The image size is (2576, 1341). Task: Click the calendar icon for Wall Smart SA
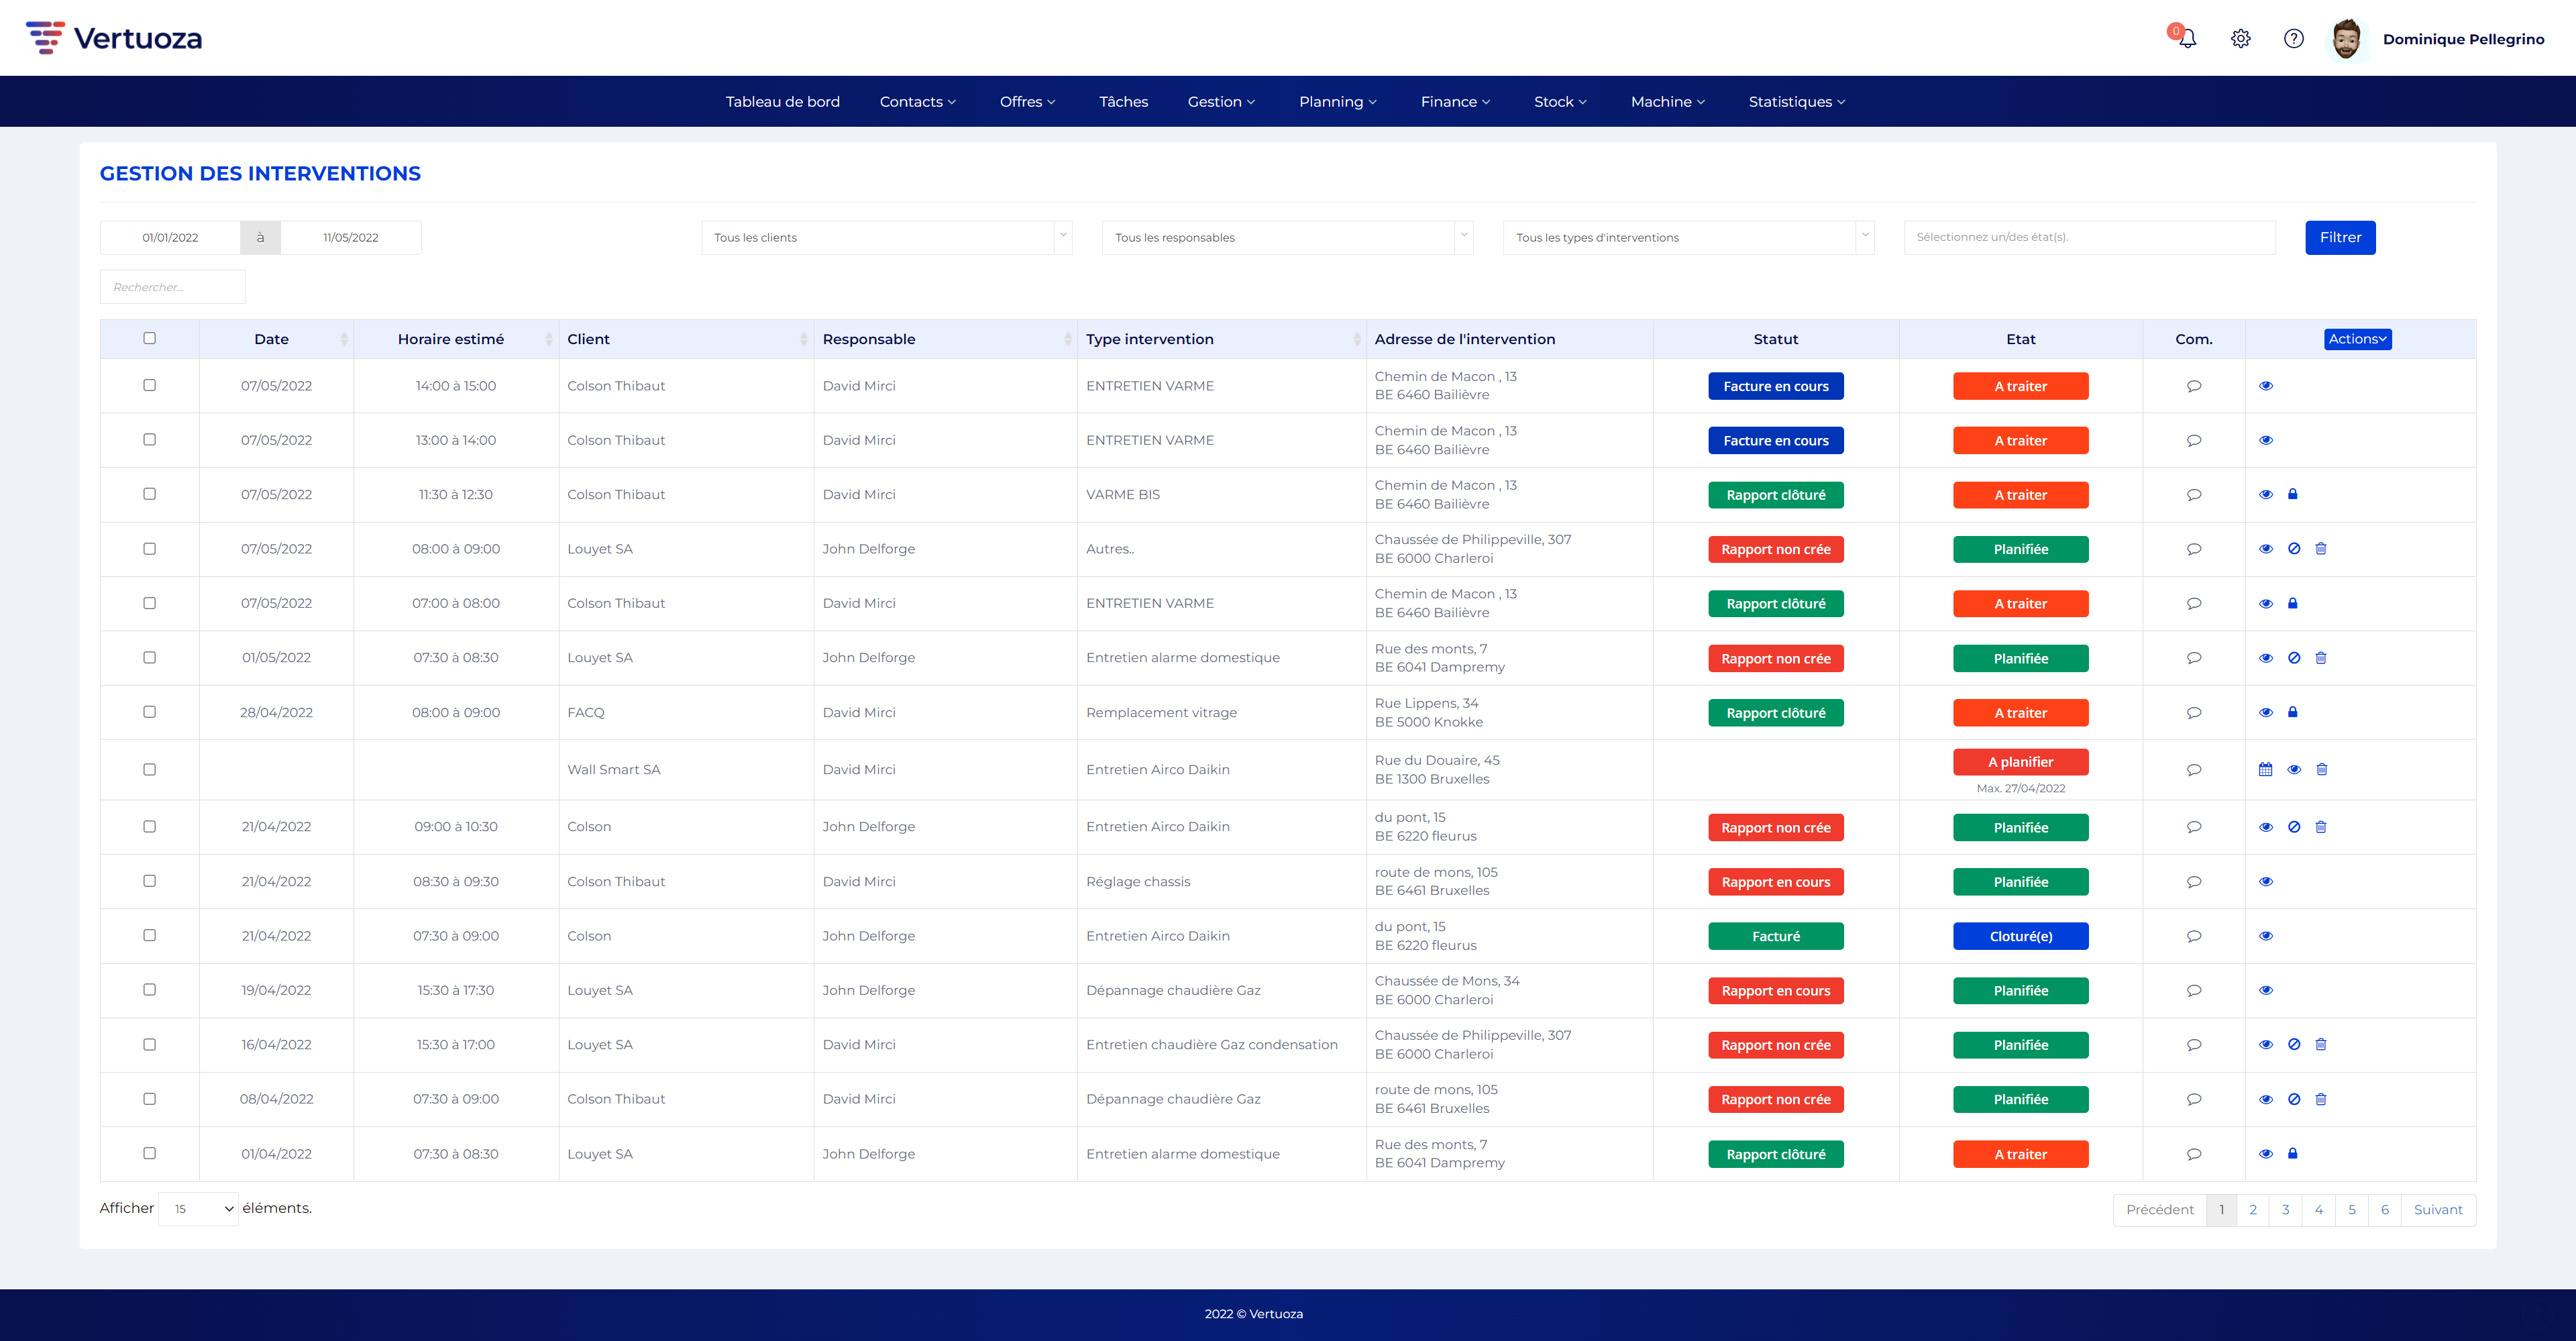(x=2265, y=770)
